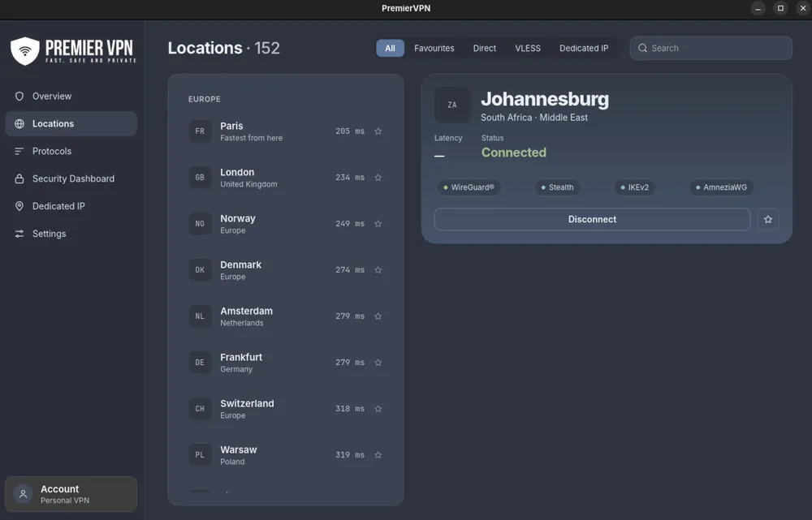Image resolution: width=812 pixels, height=520 pixels.
Task: Choose the Stealth protocol chip
Action: 557,187
